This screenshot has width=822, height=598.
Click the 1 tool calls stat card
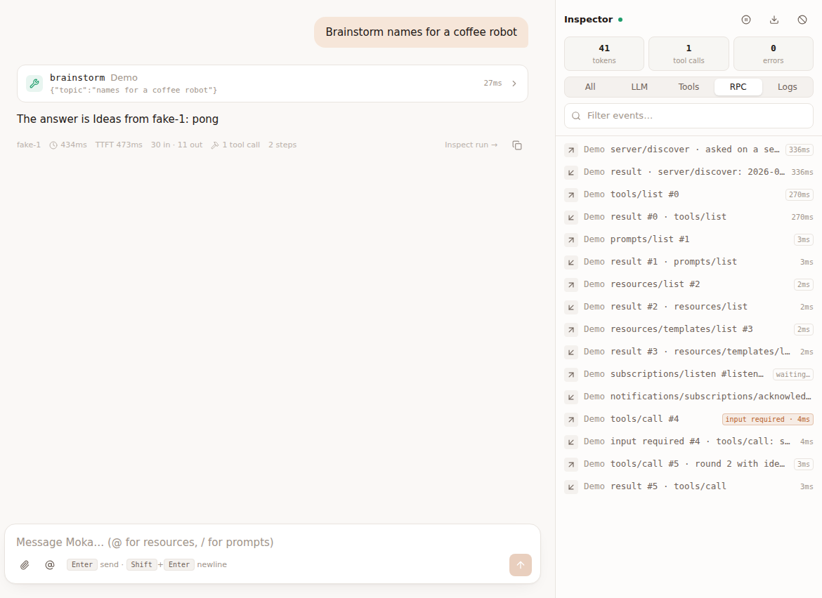tap(689, 53)
